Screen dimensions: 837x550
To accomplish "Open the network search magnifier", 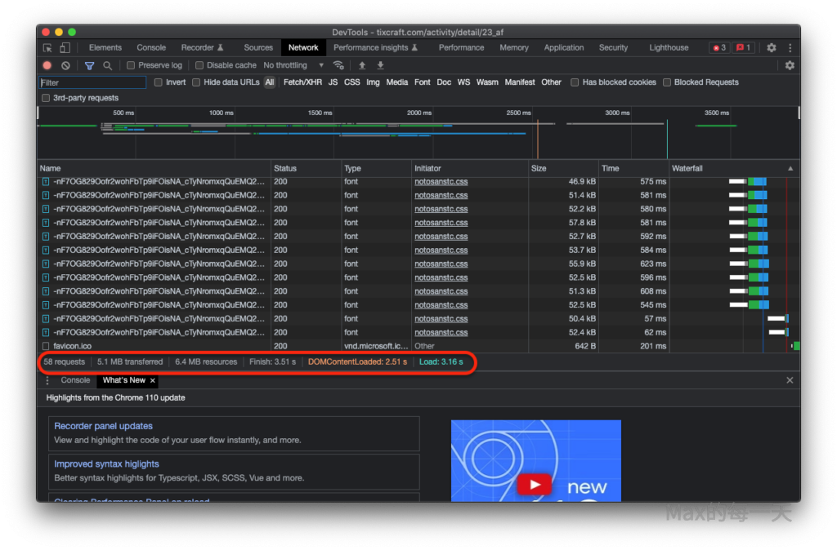I will pos(107,65).
